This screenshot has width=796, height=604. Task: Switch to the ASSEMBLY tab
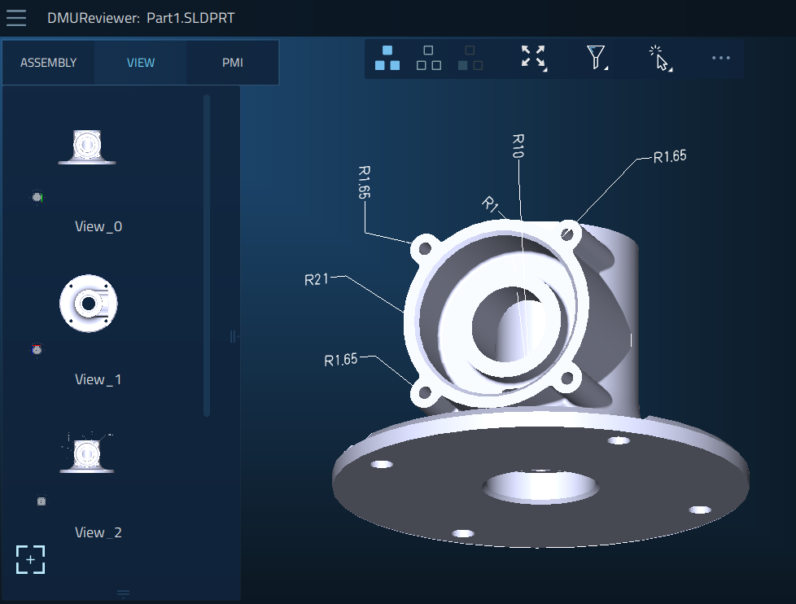point(47,62)
